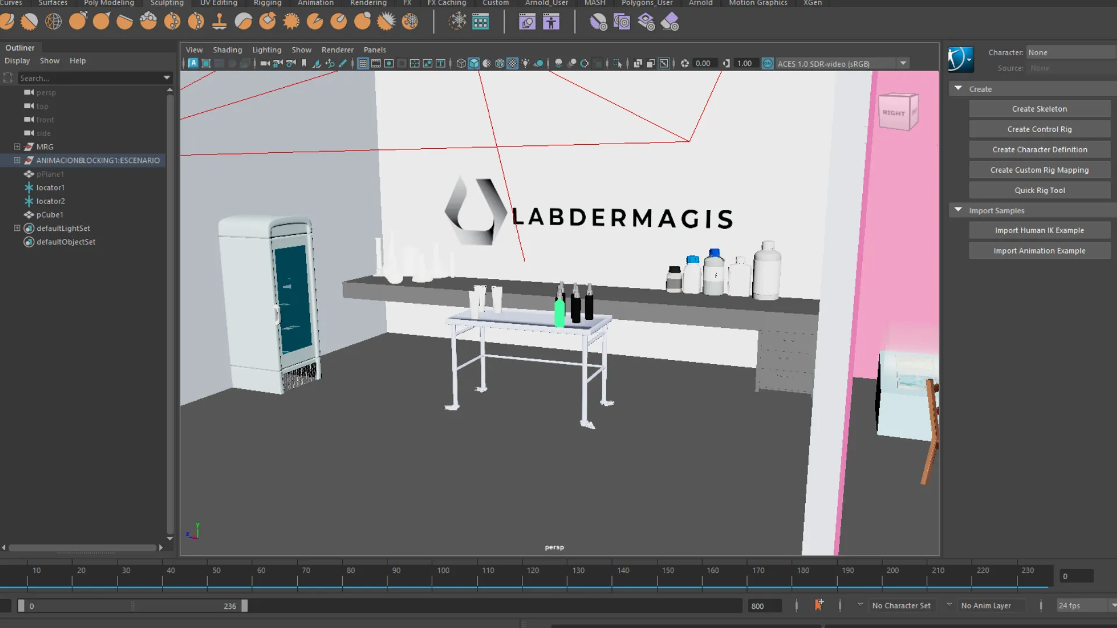Click the Grease Pencil icon

343,63
